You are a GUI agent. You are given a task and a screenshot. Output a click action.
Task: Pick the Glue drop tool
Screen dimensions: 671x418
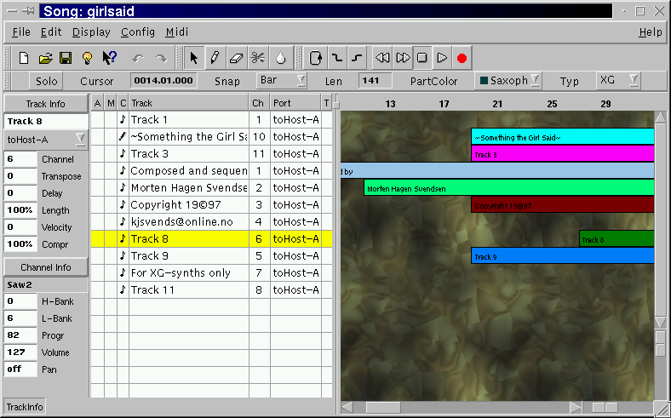click(x=280, y=58)
